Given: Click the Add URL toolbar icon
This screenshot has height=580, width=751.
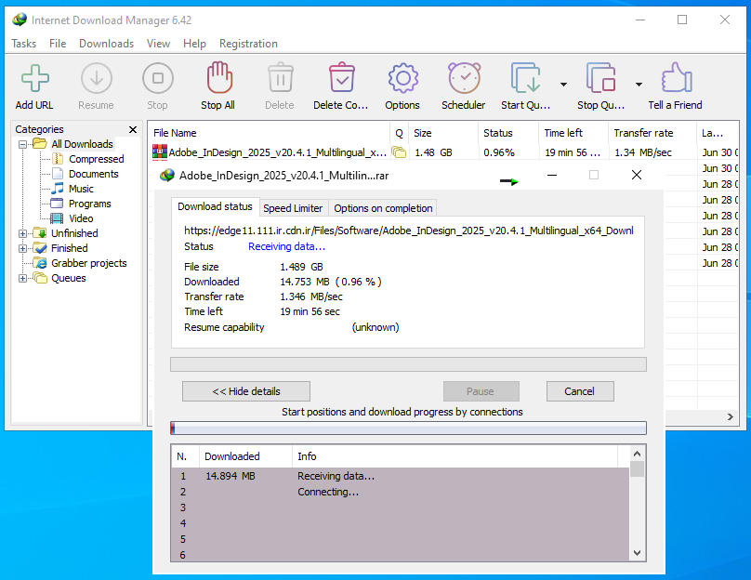Looking at the screenshot, I should [34, 78].
